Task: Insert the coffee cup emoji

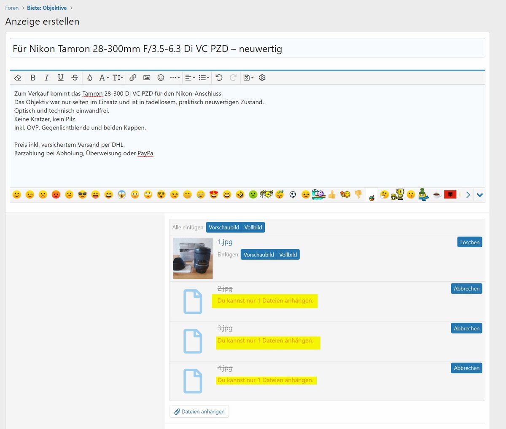Action: click(437, 194)
